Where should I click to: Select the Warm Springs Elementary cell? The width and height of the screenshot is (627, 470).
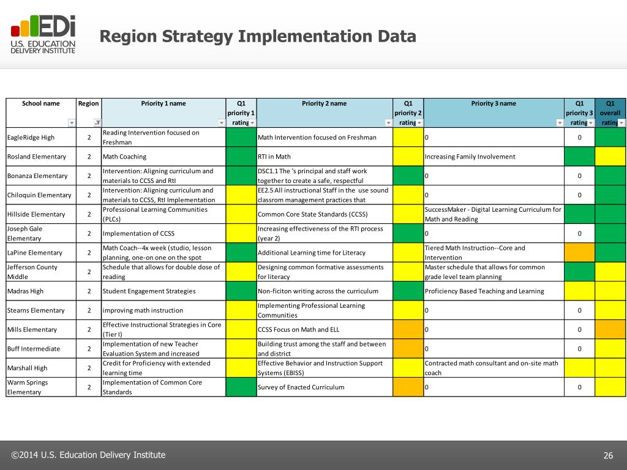pos(41,387)
